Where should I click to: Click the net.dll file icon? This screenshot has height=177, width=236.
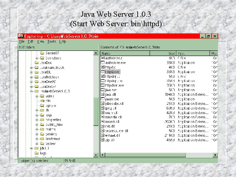click(x=103, y=126)
